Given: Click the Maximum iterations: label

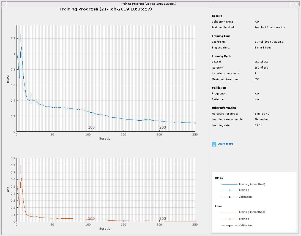Looking at the screenshot, I should coord(225,79).
